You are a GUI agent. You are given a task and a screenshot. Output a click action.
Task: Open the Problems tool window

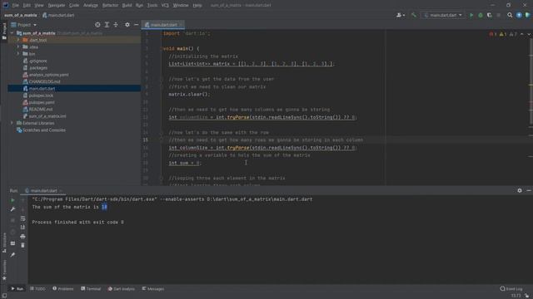[63, 289]
